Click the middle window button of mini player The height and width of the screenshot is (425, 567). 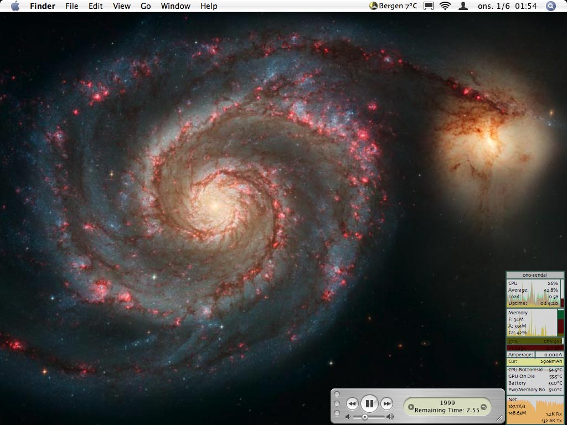click(x=337, y=403)
